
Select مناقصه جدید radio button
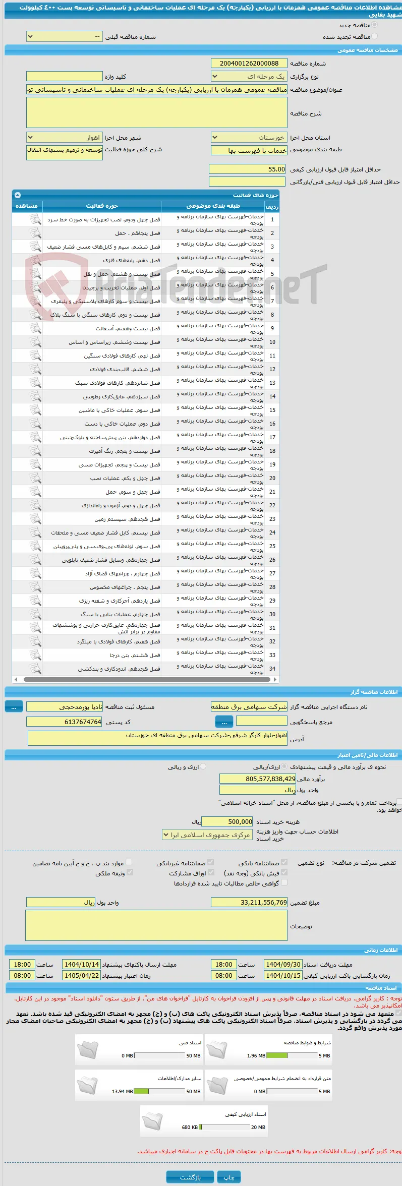point(374,25)
